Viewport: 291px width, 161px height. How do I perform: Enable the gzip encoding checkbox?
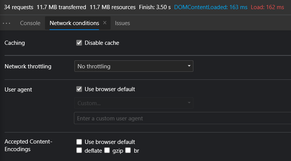pyautogui.click(x=107, y=150)
